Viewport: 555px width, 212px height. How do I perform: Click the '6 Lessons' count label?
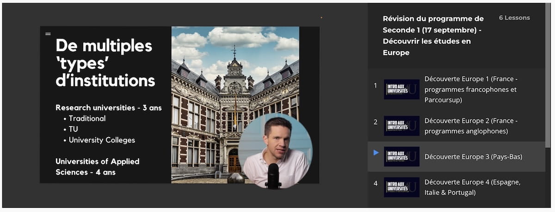(x=514, y=18)
